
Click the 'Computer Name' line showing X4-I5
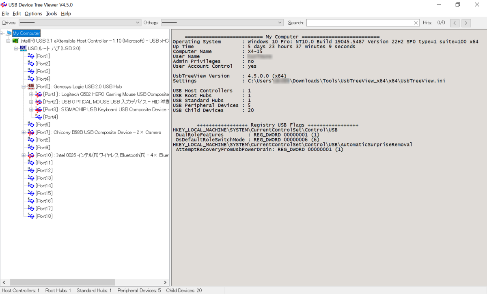pyautogui.click(x=218, y=52)
